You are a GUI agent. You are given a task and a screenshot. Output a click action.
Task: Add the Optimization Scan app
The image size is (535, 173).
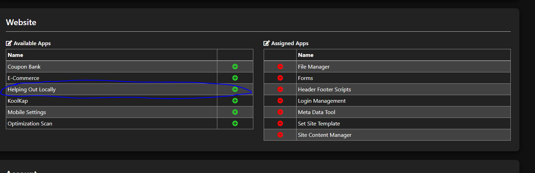click(x=235, y=123)
